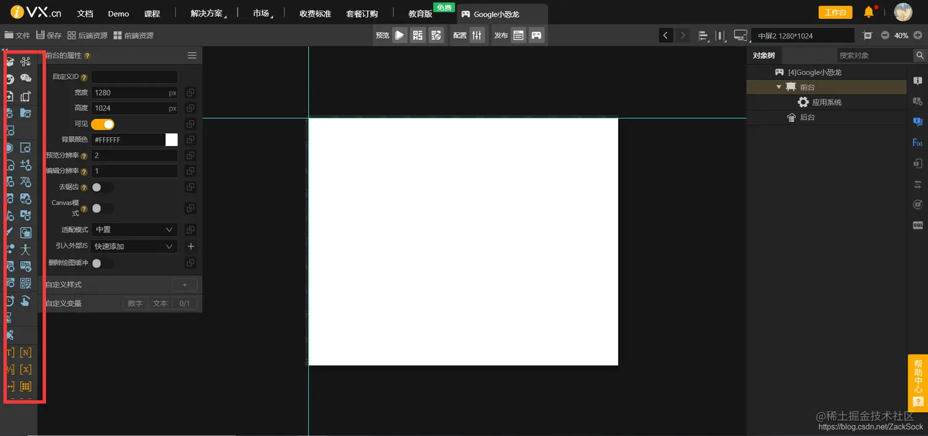Viewport: 928px width, 436px height.
Task: Click the search magnifier in object tree
Action: (920, 55)
